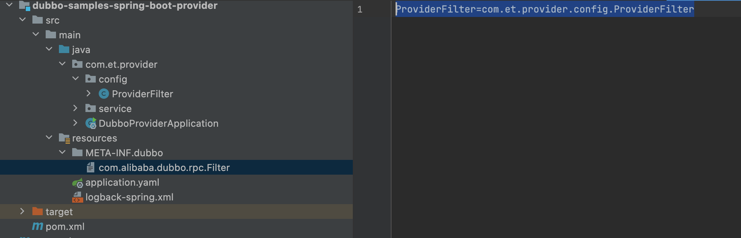Viewport: 741px width, 238px height.
Task: Click the pom.xml Maven icon
Action: pos(37,227)
